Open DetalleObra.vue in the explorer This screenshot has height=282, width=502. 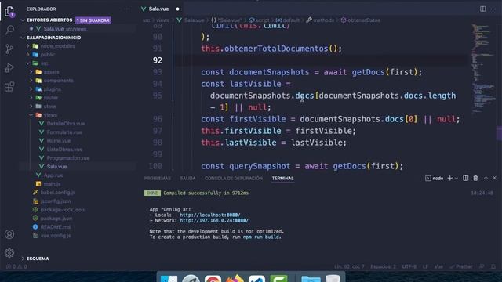coord(66,124)
